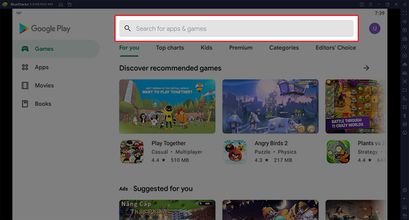Expand recommended games with the arrow
Viewport: 409px width, 220px height.
pyautogui.click(x=366, y=68)
